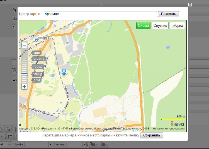Open the format style dropdown arrow left of Шрифт
Viewport: 209px width, 149px height.
click(10, 144)
